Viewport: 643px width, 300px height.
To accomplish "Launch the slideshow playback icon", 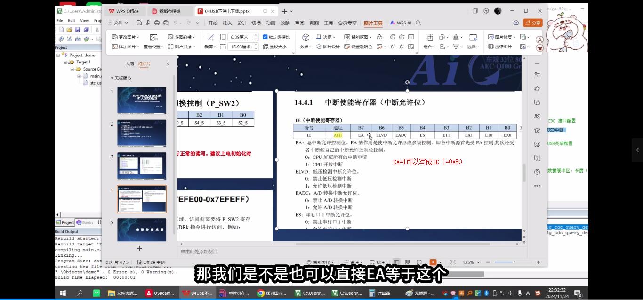I will [x=433, y=262].
